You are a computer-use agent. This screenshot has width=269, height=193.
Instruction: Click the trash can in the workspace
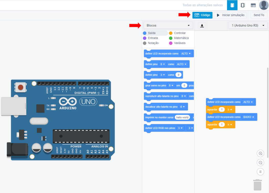click(x=257, y=185)
